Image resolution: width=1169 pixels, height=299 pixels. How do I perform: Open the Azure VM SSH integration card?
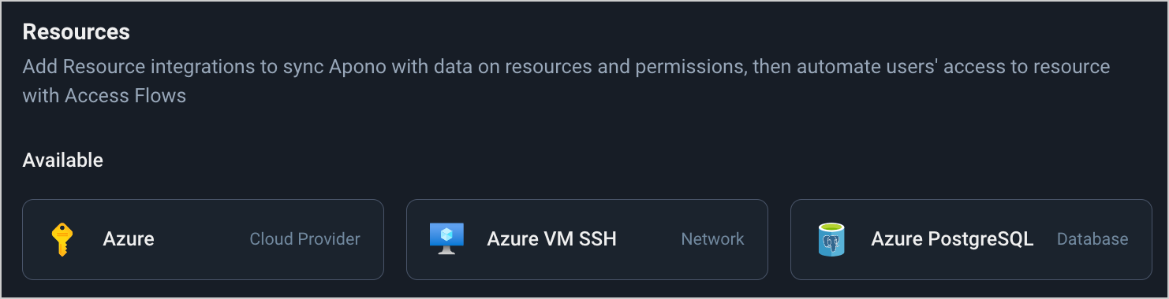[x=587, y=239]
